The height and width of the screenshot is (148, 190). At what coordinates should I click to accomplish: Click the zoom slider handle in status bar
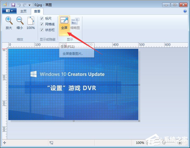click(x=163, y=143)
